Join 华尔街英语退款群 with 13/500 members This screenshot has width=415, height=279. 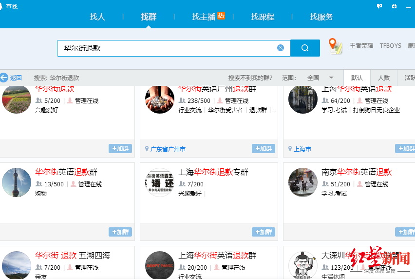(120, 232)
